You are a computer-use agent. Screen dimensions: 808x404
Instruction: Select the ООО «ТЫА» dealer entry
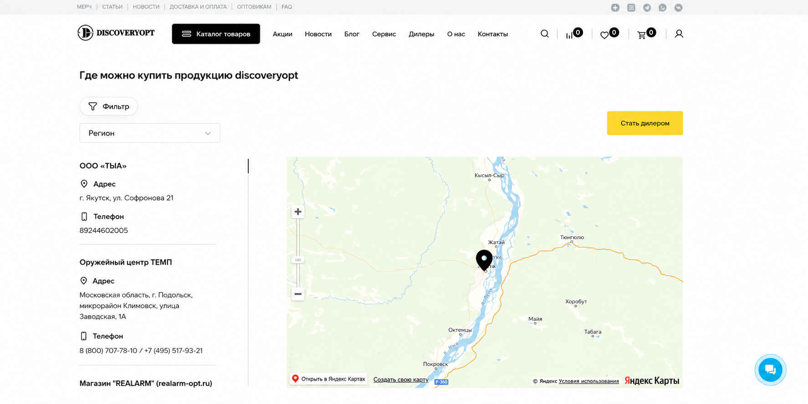(103, 166)
